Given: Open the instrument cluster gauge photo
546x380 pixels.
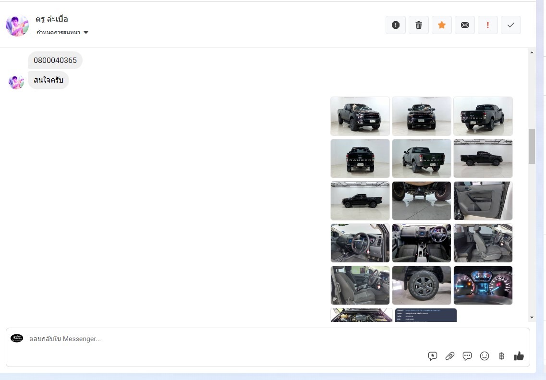Looking at the screenshot, I should [483, 285].
